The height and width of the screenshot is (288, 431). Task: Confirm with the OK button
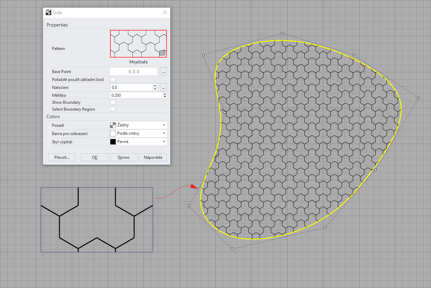[95, 157]
